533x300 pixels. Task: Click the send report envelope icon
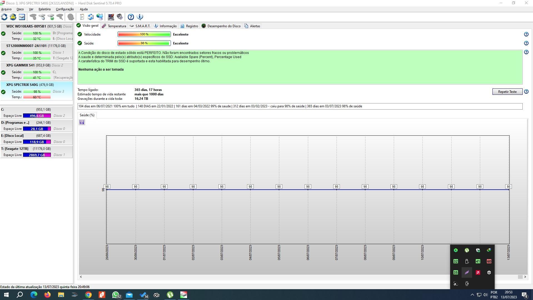click(x=91, y=17)
